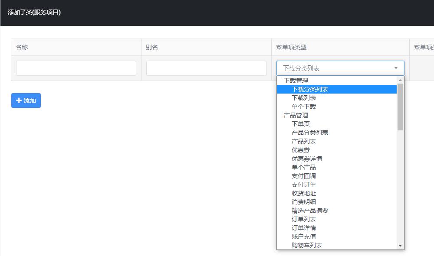Select 产品分类列表 in dropdown
This screenshot has height=256, width=434.
click(310, 133)
